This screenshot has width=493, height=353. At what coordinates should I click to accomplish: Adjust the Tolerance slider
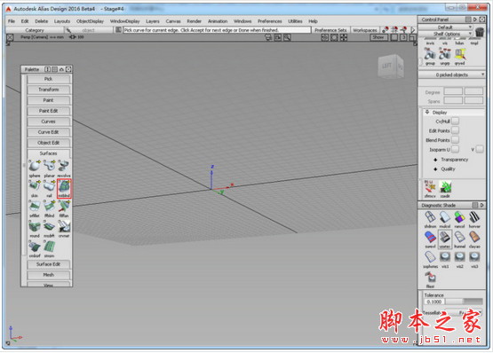(x=464, y=302)
